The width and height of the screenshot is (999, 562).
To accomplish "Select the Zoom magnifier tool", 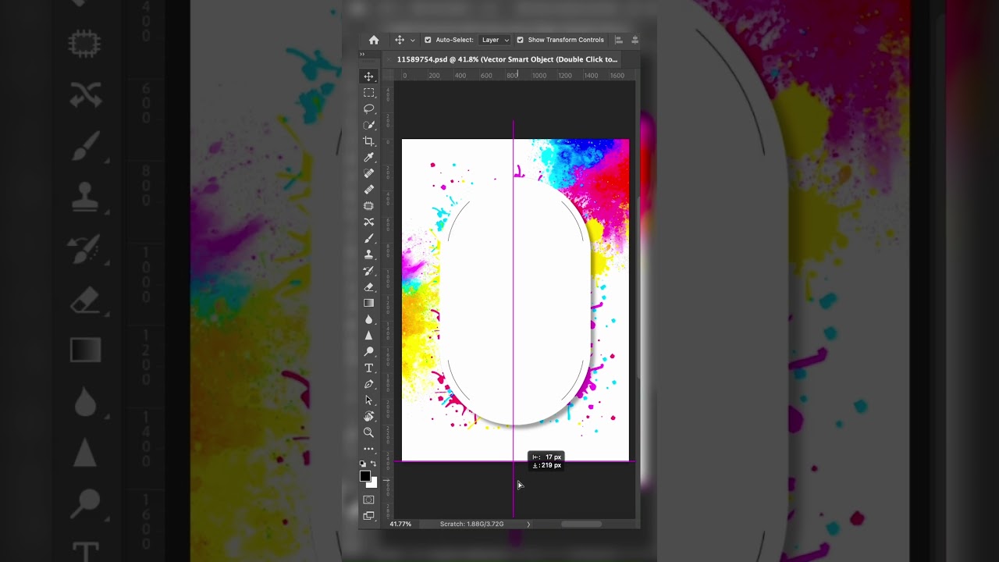I will pyautogui.click(x=368, y=432).
